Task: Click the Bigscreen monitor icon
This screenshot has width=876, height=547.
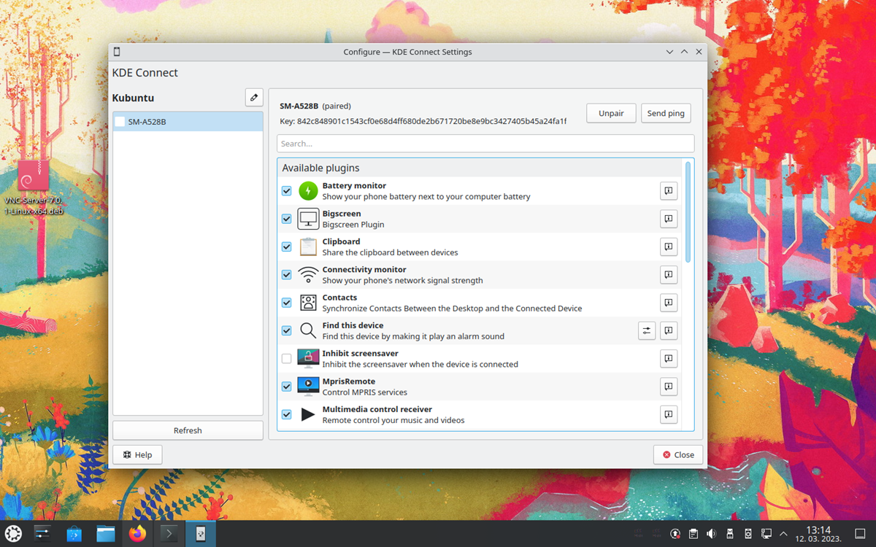Action: (x=308, y=219)
